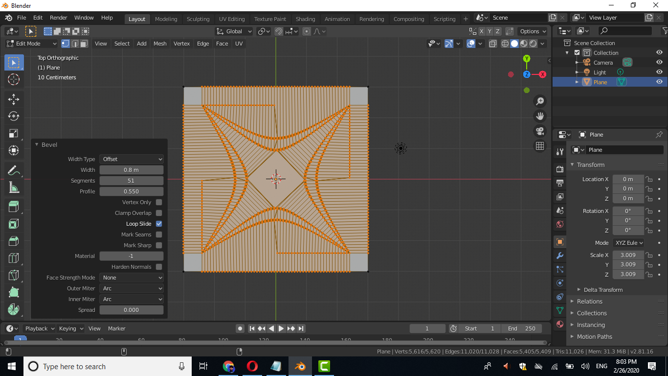Click the Options button in the header
Viewport: 668px width, 376px height.
[532, 31]
